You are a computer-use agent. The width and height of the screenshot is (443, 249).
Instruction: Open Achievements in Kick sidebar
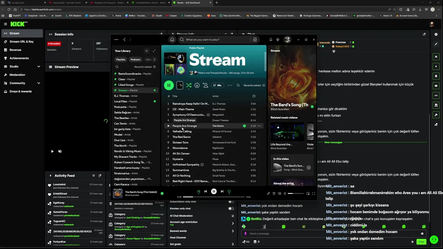click(21, 58)
